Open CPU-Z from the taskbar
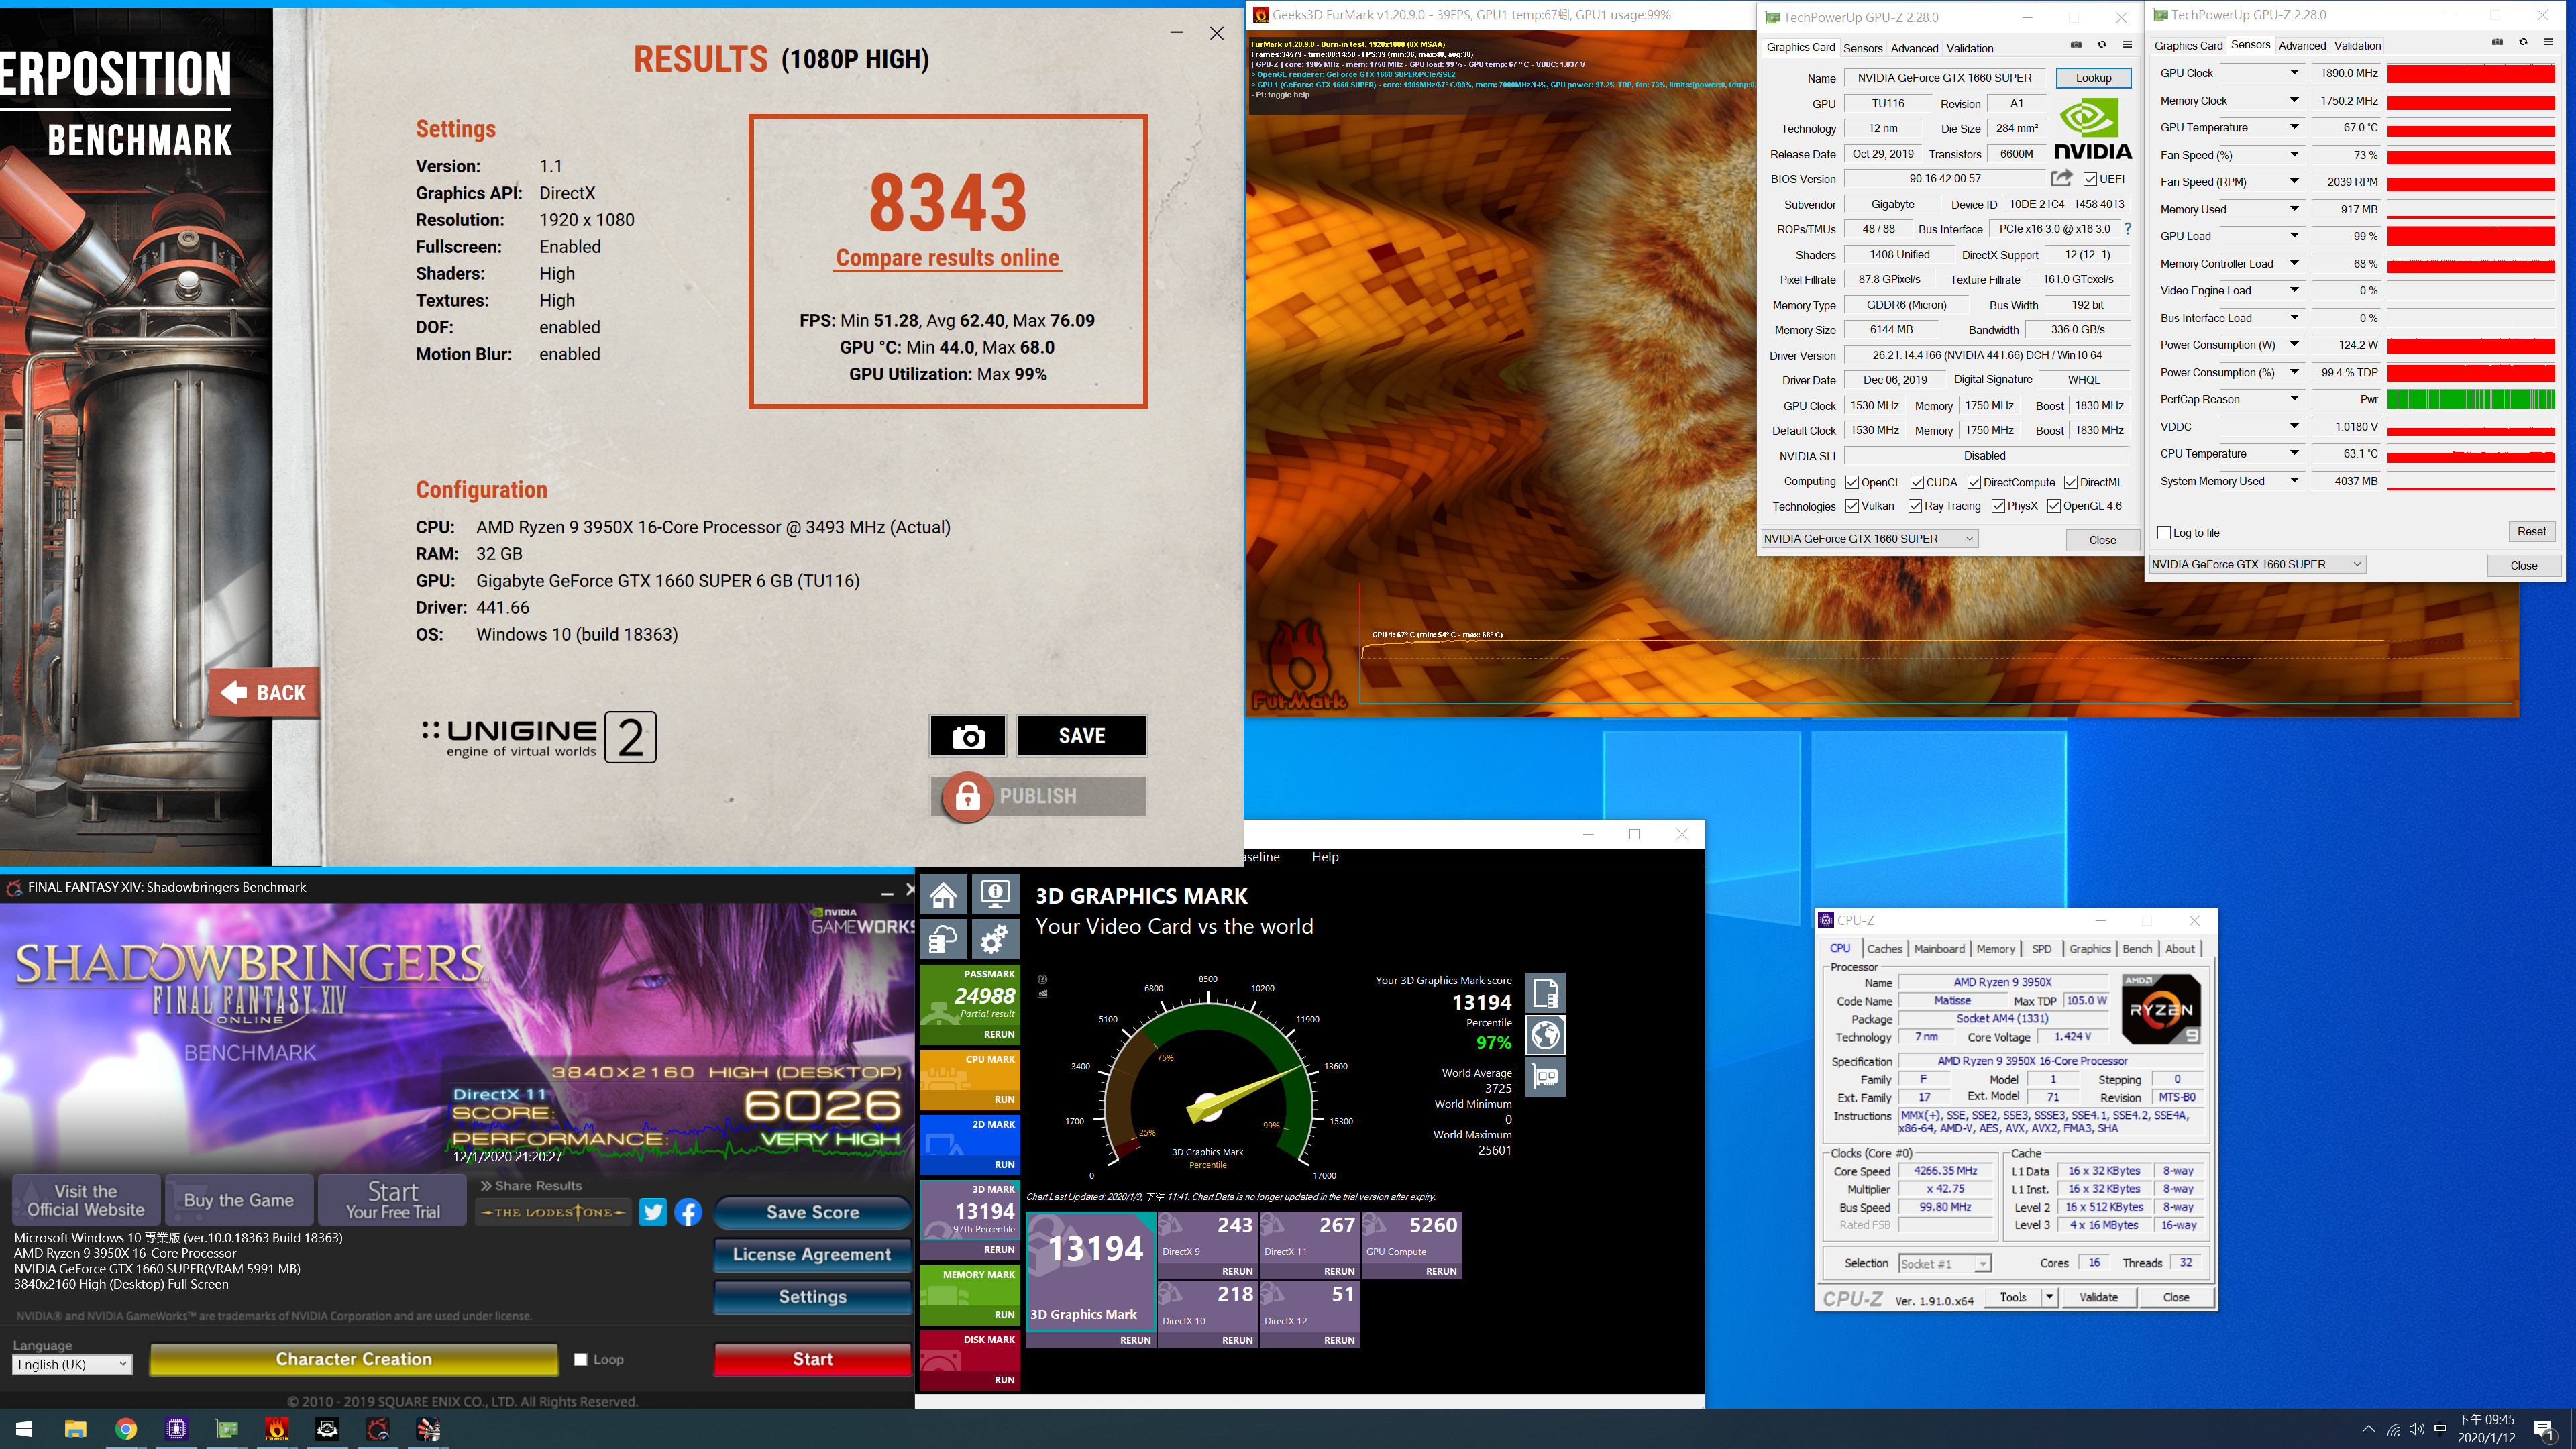This screenshot has height=1449, width=2576. [176, 1429]
